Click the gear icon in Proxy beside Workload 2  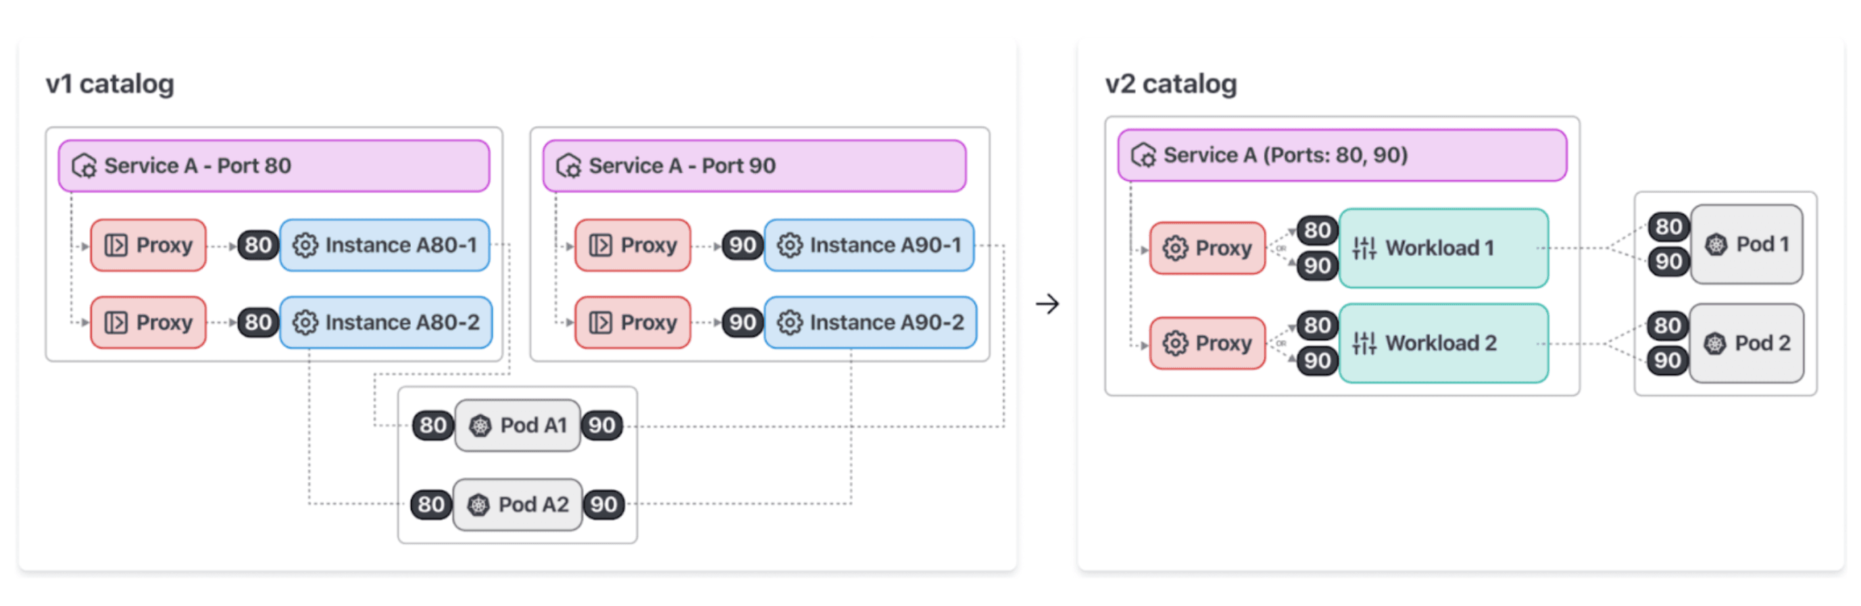1175,343
